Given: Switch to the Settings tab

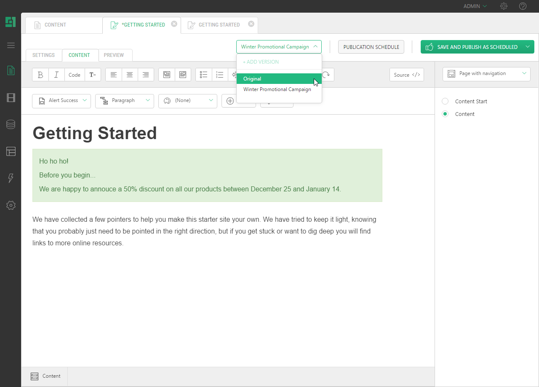Looking at the screenshot, I should pos(44,55).
